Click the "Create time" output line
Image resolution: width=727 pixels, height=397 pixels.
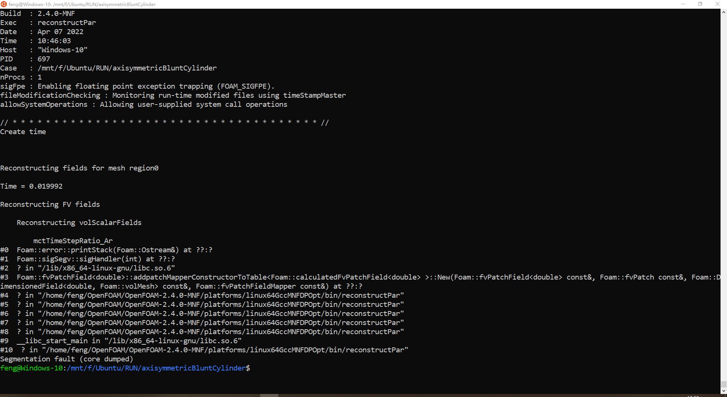[23, 131]
